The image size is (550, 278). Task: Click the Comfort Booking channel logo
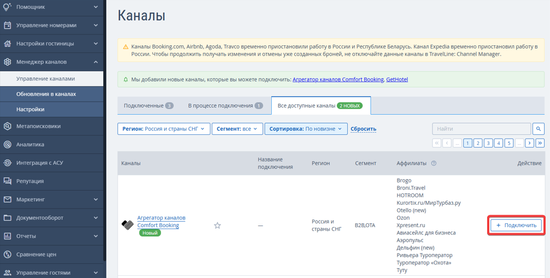tap(128, 224)
